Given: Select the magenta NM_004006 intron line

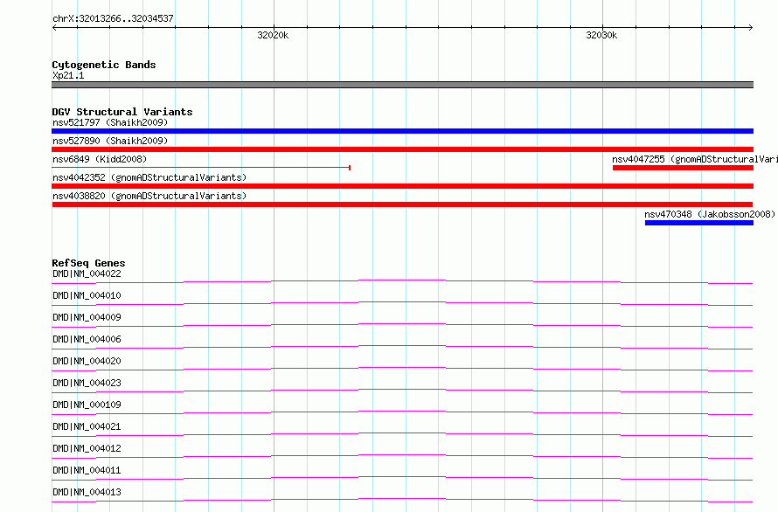Looking at the screenshot, I should 402,346.
